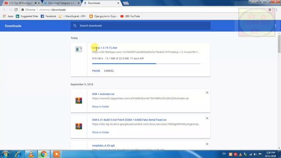Click the googleusercontent URL of IDM 6.31
The width and height of the screenshot is (281, 158).
coord(146,124)
